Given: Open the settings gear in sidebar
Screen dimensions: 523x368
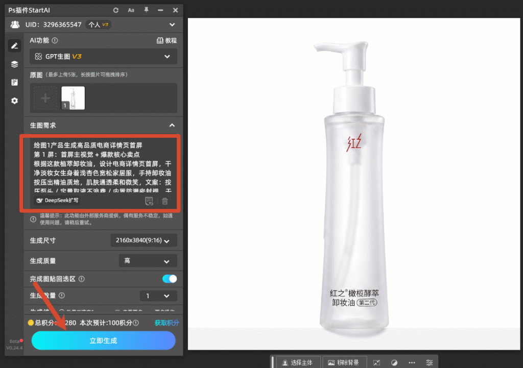Looking at the screenshot, I should pos(14,101).
